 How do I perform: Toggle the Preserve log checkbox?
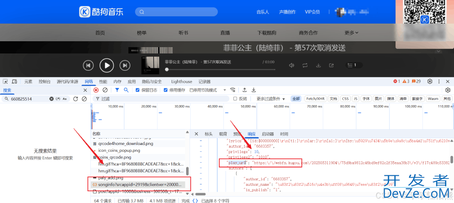tap(138, 90)
